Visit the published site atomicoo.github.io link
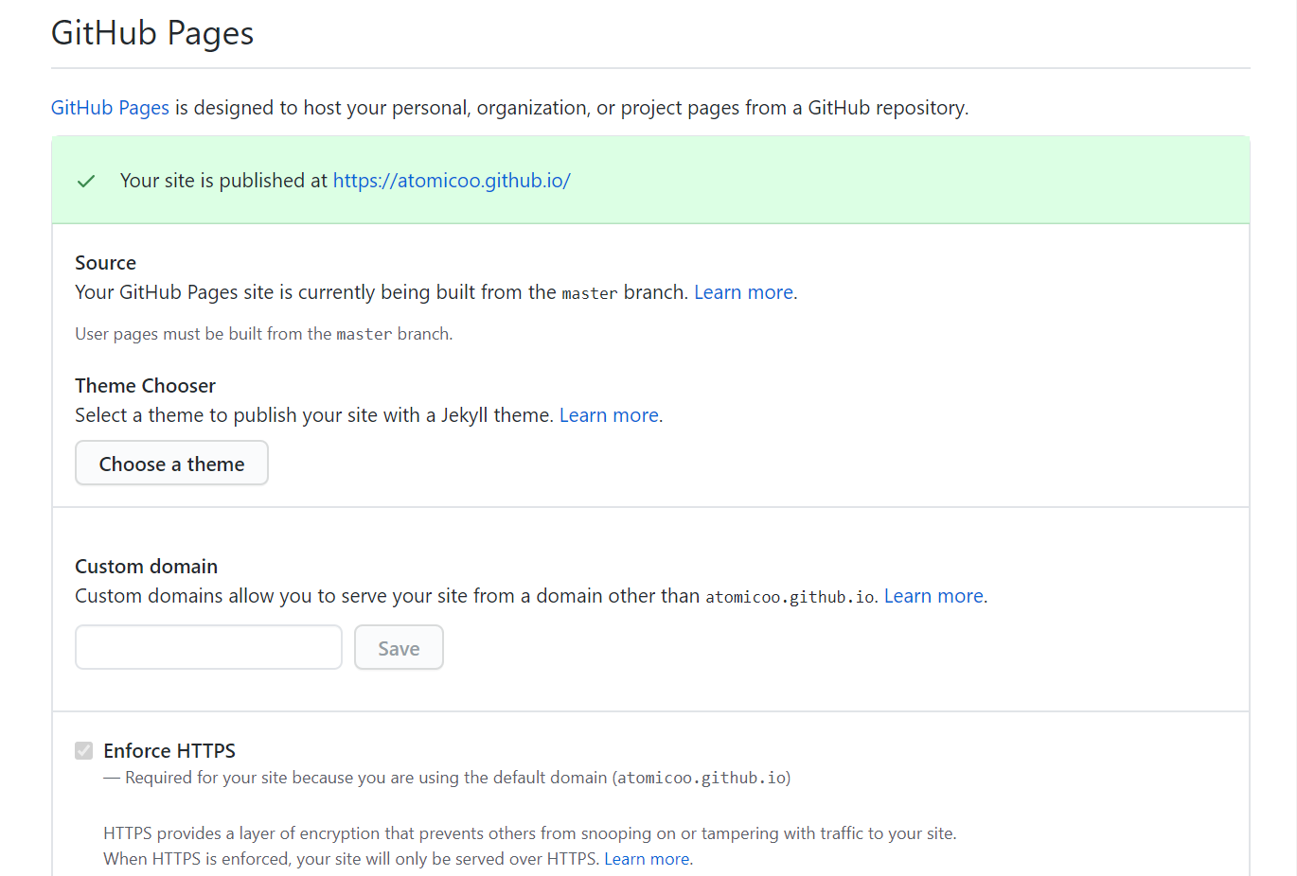Image resolution: width=1297 pixels, height=876 pixels. (452, 181)
